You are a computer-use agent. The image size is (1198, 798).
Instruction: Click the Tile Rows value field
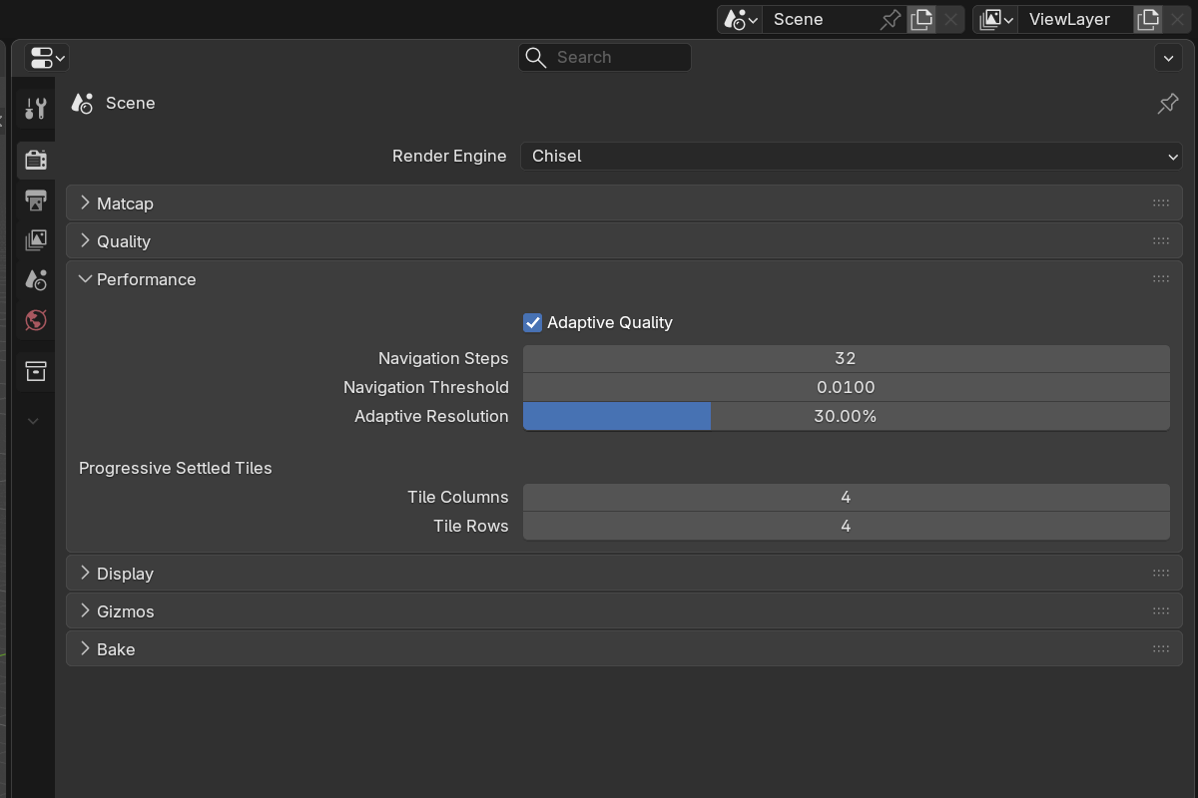pos(846,526)
